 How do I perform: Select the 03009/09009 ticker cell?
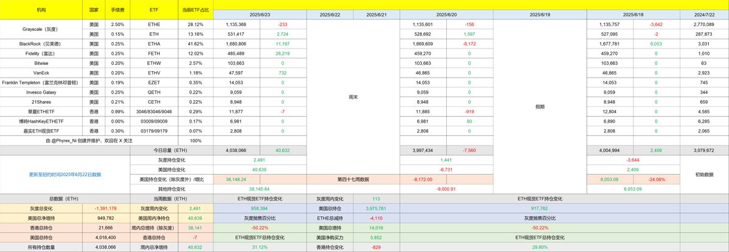[154, 121]
